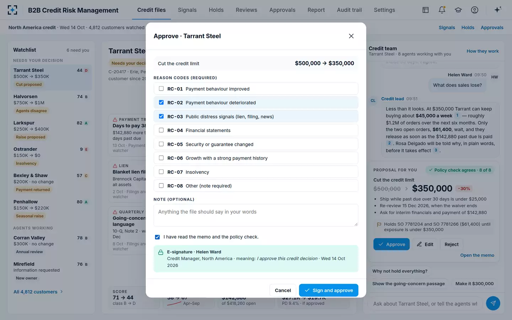The width and height of the screenshot is (512, 320).
Task: Switch to the Signals tab
Action: pos(187,10)
